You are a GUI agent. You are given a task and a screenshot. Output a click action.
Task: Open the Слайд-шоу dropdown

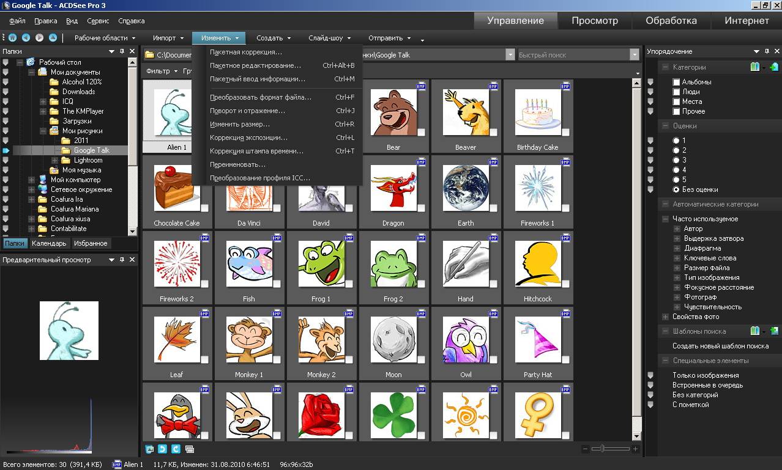(x=329, y=38)
